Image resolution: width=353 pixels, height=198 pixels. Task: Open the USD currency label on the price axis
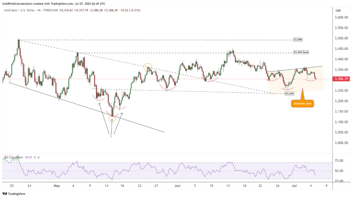[x=338, y=10]
